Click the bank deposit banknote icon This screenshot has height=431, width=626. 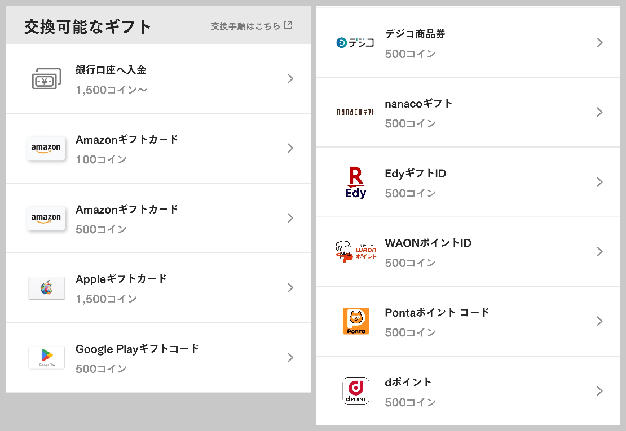point(46,78)
